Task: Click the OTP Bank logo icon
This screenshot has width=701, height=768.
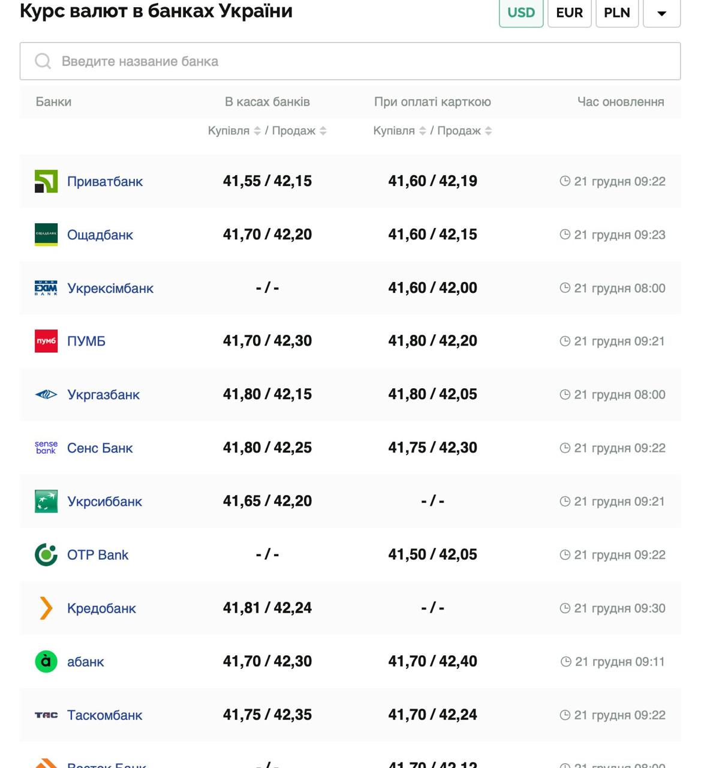Action: (46, 554)
